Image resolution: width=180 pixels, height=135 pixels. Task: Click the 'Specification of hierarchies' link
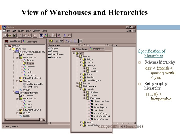click(x=152, y=53)
